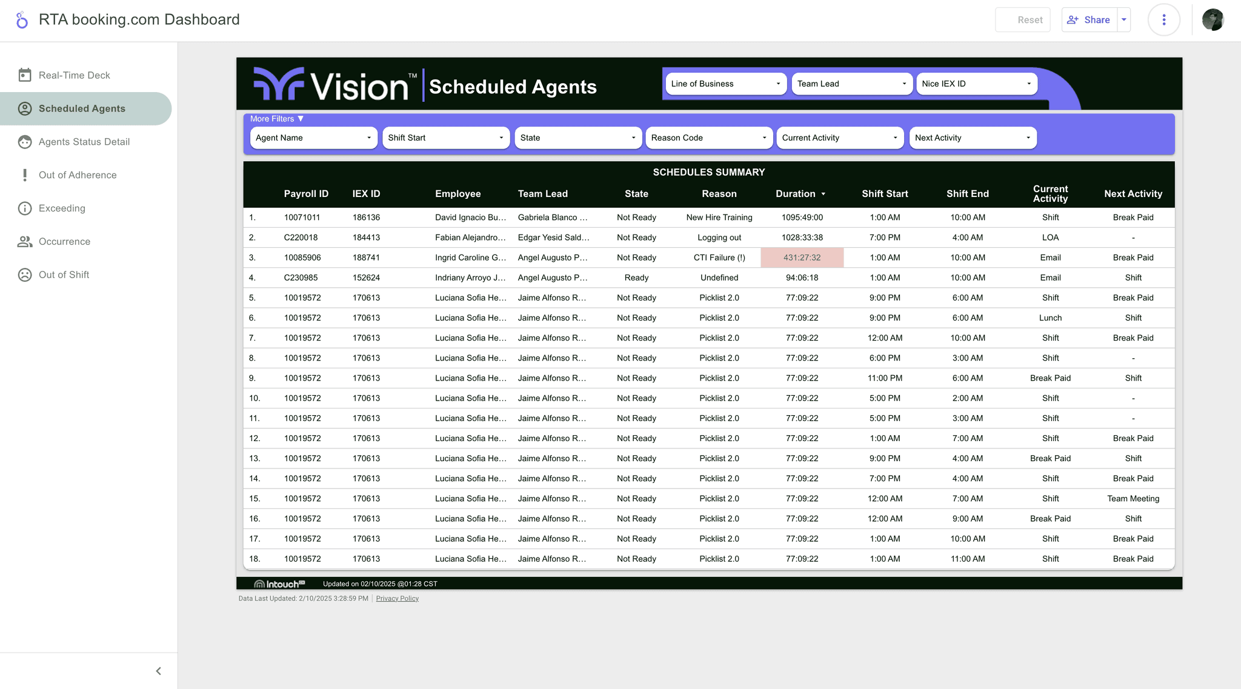The image size is (1241, 689).
Task: Click the Real-Time Deck calendar icon
Action: 25,75
